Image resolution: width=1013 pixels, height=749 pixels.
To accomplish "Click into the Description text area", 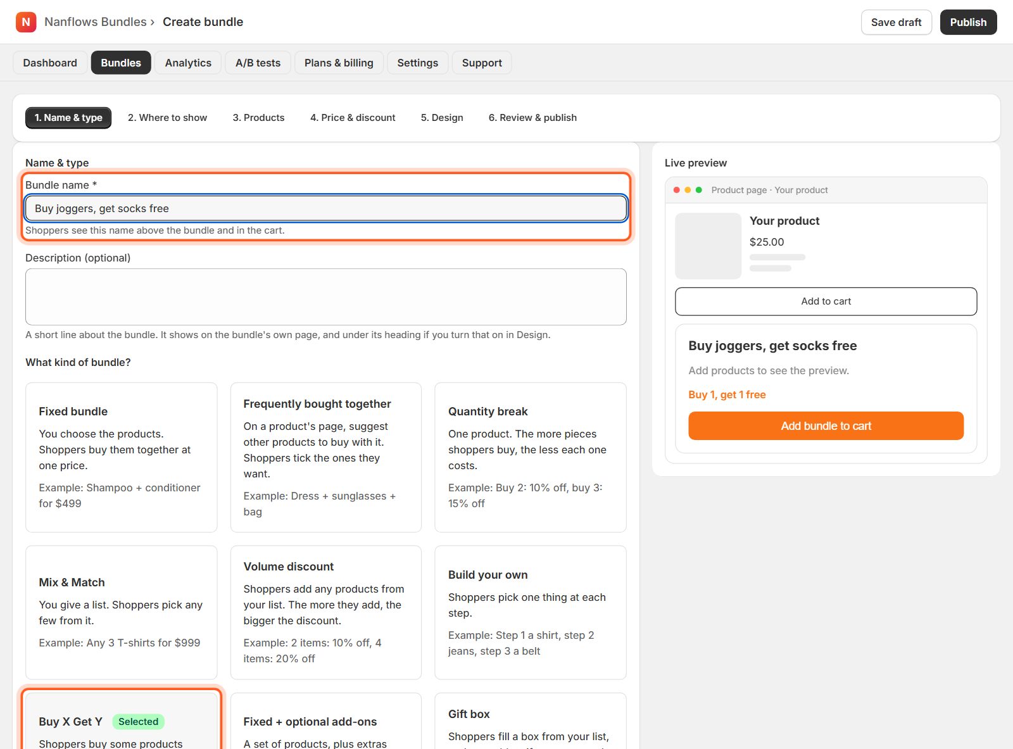I will coord(326,297).
